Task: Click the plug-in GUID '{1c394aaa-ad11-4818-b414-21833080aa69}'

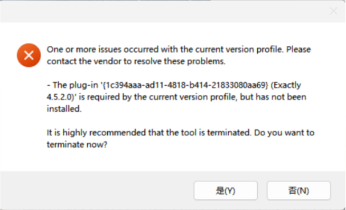Action: 184,85
